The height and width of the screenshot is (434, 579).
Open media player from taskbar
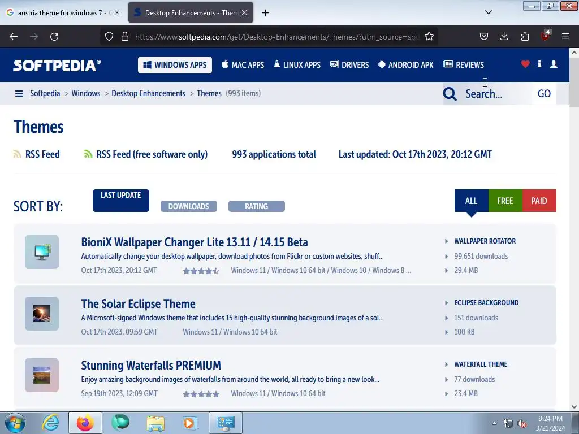coord(190,423)
